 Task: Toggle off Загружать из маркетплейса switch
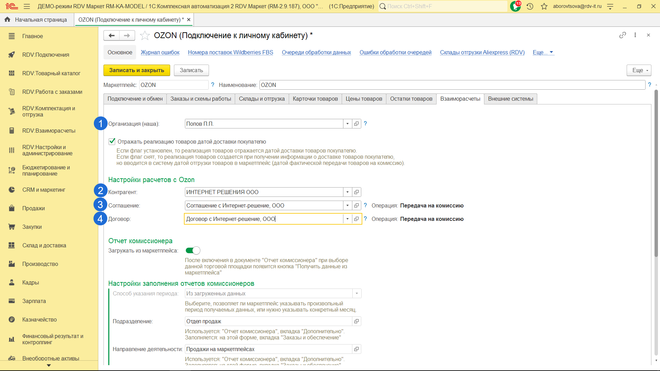click(193, 250)
